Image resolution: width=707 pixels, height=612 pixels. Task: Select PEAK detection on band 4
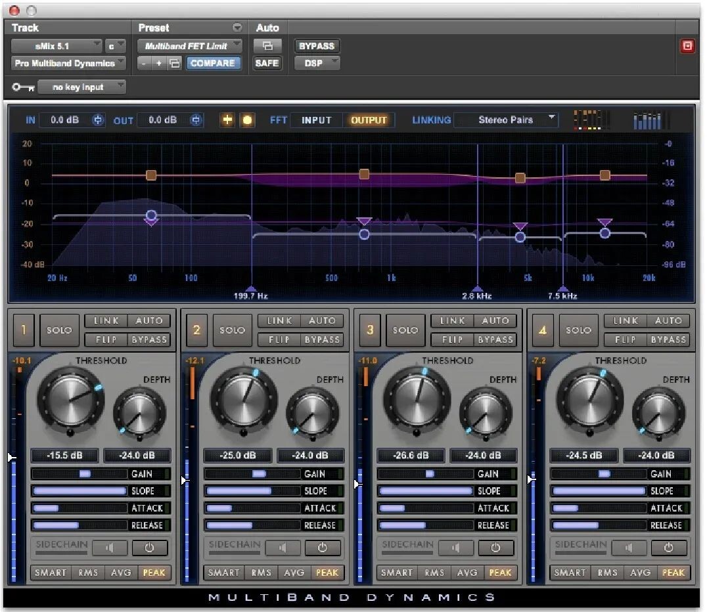pos(673,573)
